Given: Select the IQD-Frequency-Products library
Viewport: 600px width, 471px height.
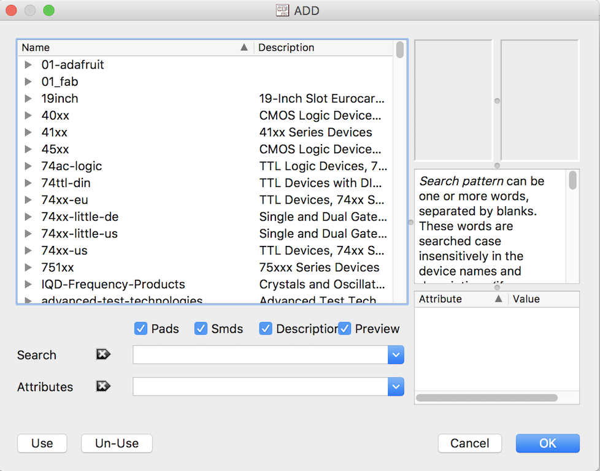Looking at the screenshot, I should 113,284.
